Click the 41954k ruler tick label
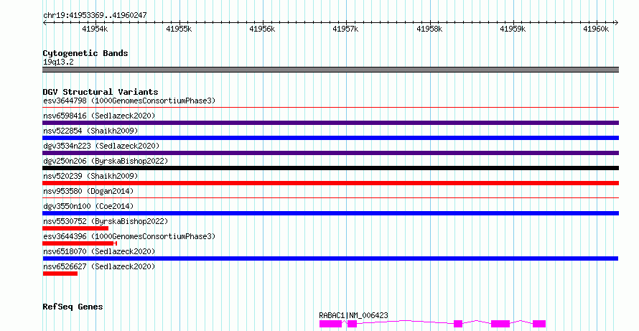This screenshot has height=331, width=639. 95,29
